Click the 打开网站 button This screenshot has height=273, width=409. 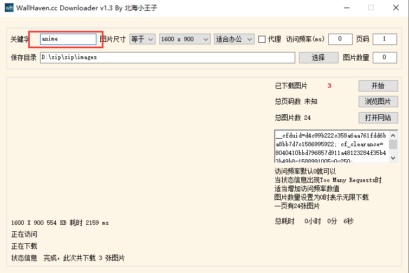pos(378,118)
